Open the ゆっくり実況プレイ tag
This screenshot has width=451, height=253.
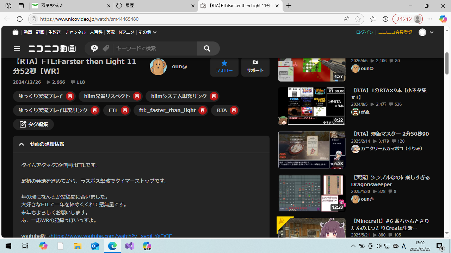tap(41, 96)
